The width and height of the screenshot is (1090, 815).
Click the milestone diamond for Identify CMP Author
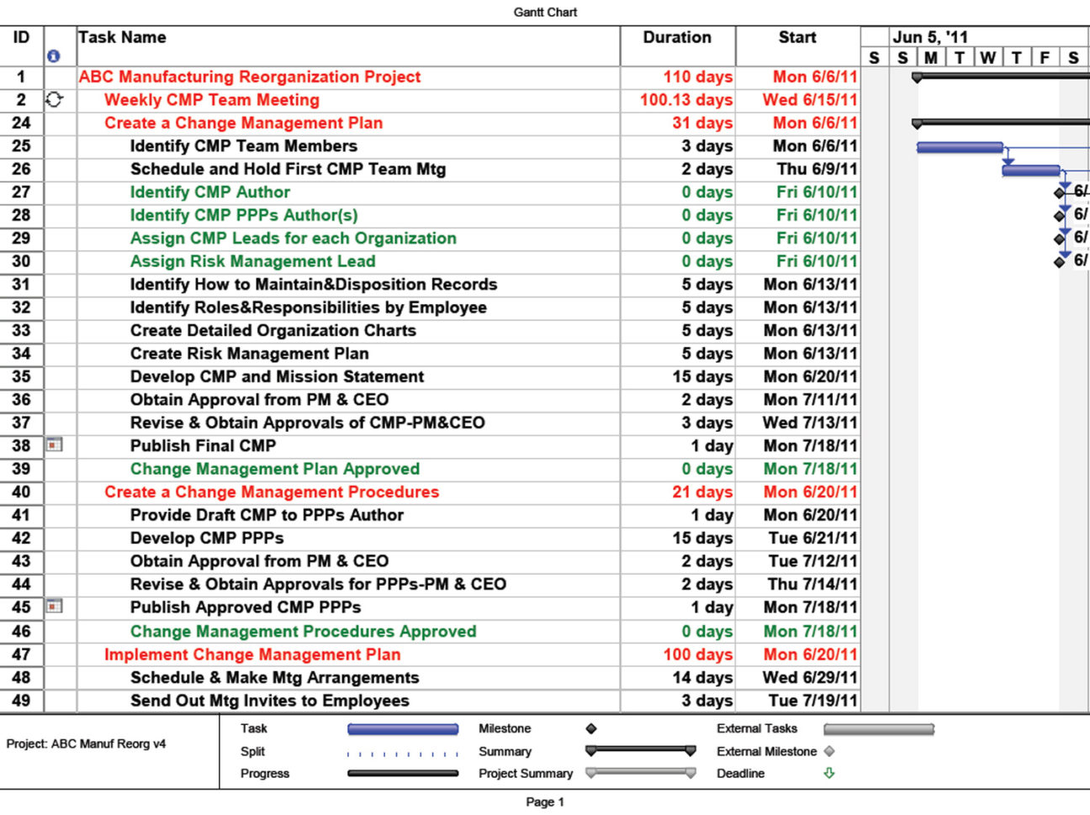pos(1061,192)
